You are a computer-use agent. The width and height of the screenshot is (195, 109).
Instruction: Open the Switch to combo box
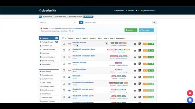point(57,22)
